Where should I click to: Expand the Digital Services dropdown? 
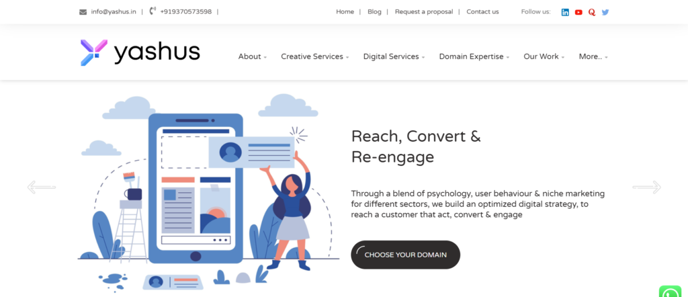pos(394,56)
